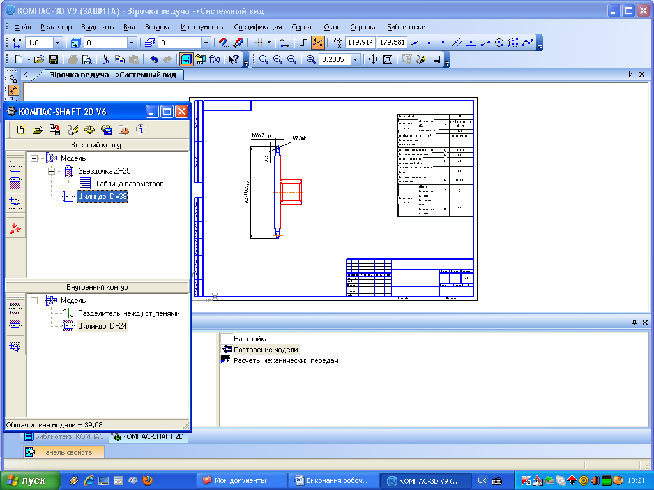The height and width of the screenshot is (490, 654).
Task: Click the scissors cut icon
Action: coord(105,59)
